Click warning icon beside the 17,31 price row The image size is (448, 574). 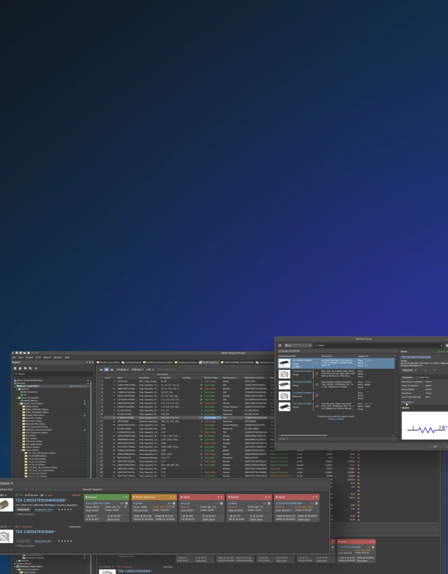pos(358,465)
